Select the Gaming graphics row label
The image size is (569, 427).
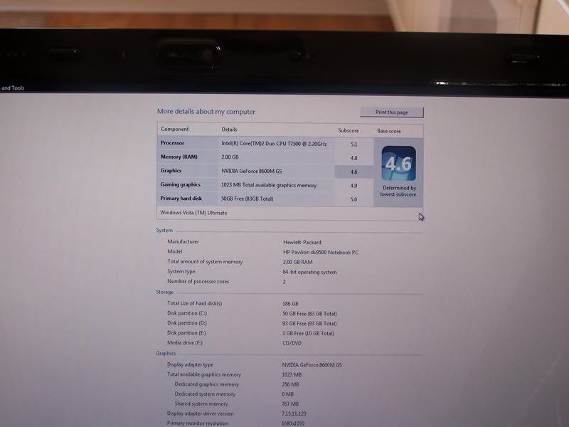pos(181,184)
